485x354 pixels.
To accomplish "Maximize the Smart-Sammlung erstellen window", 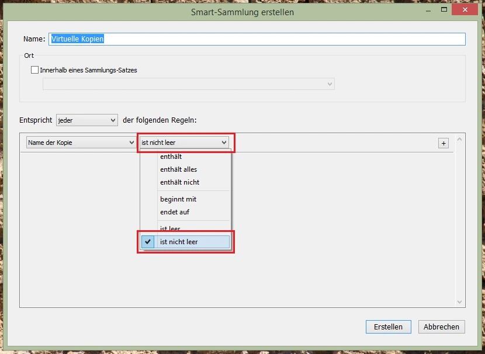I will [444, 11].
